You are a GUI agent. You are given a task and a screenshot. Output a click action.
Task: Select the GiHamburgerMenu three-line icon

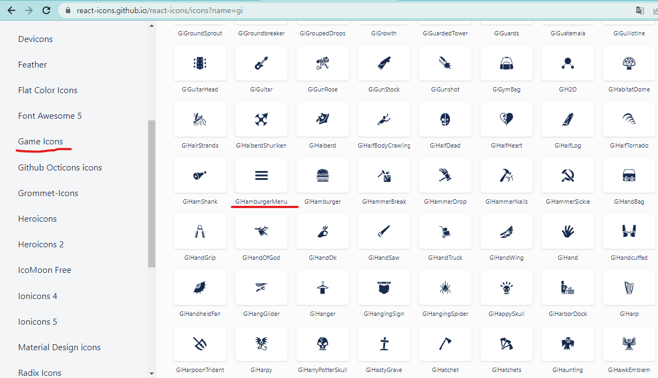(x=261, y=175)
